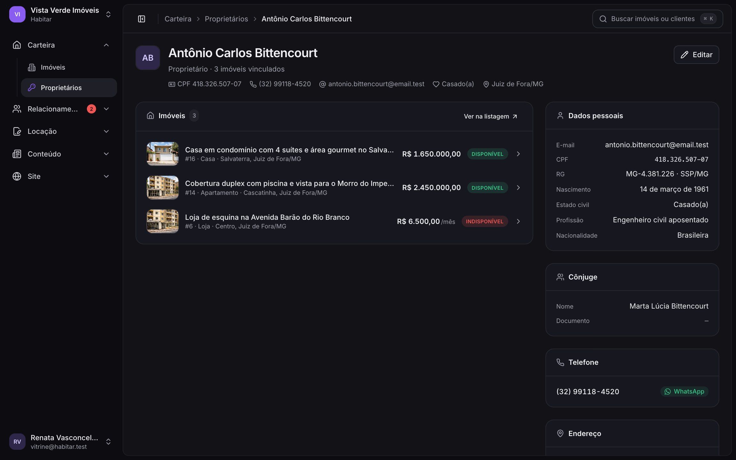Click the CPF card icon in header

(172, 84)
